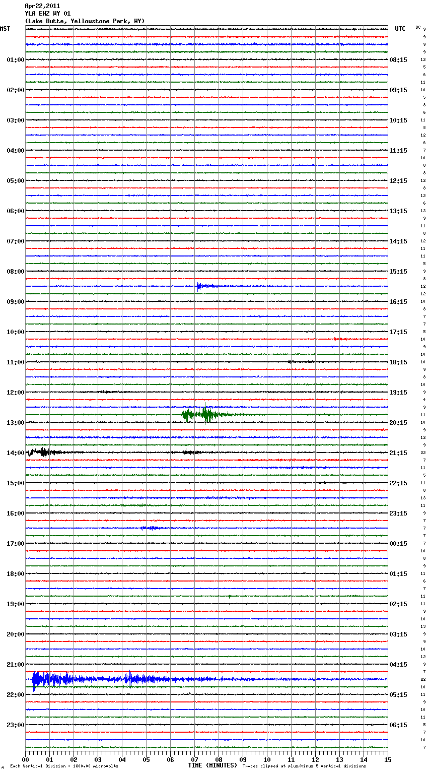Select the 02:00 MST hour label
Image resolution: width=428 pixels, height=773 pixels.
coord(16,90)
